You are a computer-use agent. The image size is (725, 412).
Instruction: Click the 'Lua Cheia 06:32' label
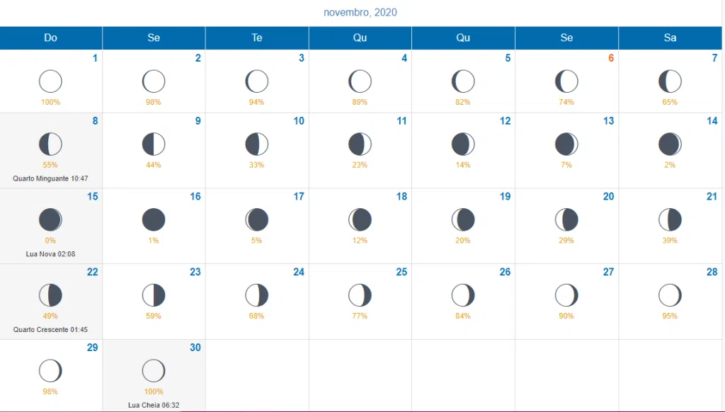154,405
